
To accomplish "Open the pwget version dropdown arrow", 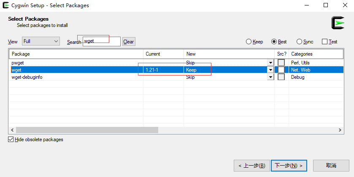I will tap(270, 63).
